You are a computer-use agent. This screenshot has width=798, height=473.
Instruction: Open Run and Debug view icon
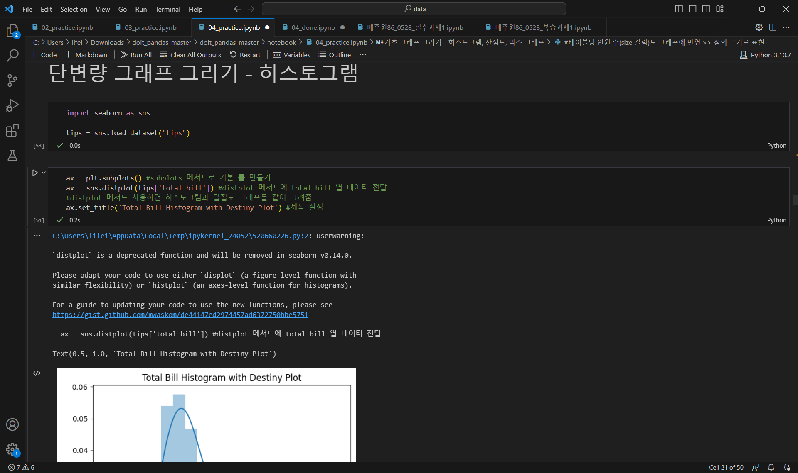click(x=12, y=105)
